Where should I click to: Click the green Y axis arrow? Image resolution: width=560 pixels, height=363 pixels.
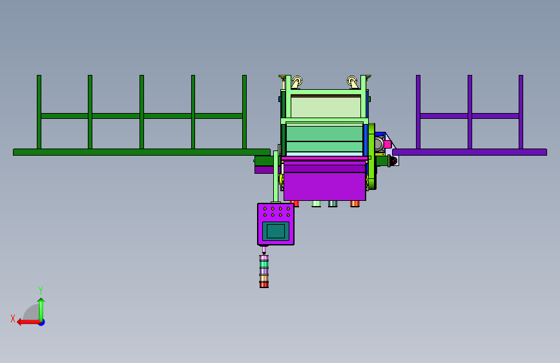click(41, 309)
